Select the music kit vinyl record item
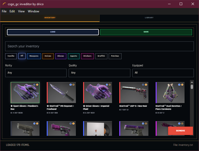Screen dimensions: 199x151 coord(98,128)
